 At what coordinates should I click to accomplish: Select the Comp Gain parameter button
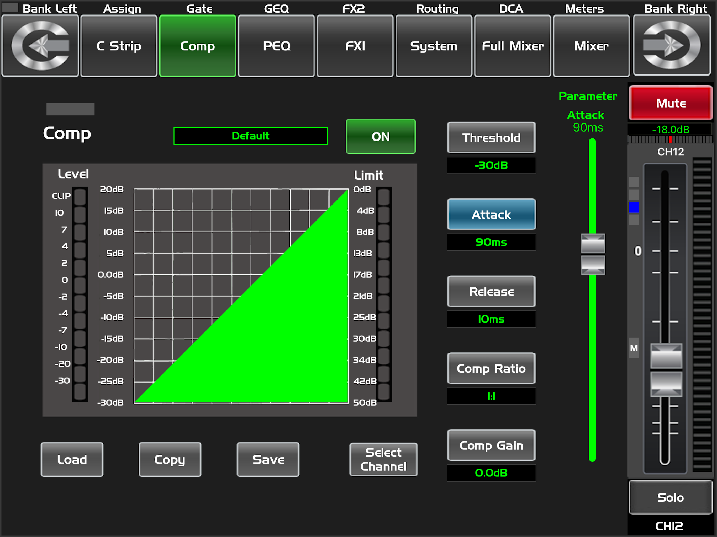tap(491, 445)
